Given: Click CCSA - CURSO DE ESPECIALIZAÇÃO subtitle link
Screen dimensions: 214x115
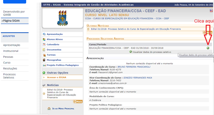Looking at the screenshot, I should tap(127, 18).
